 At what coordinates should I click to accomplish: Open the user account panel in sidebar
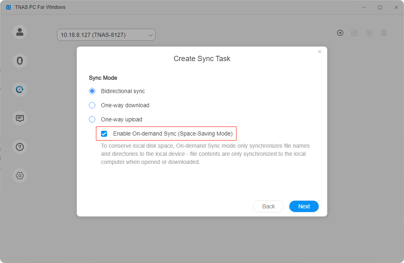pos(20,32)
